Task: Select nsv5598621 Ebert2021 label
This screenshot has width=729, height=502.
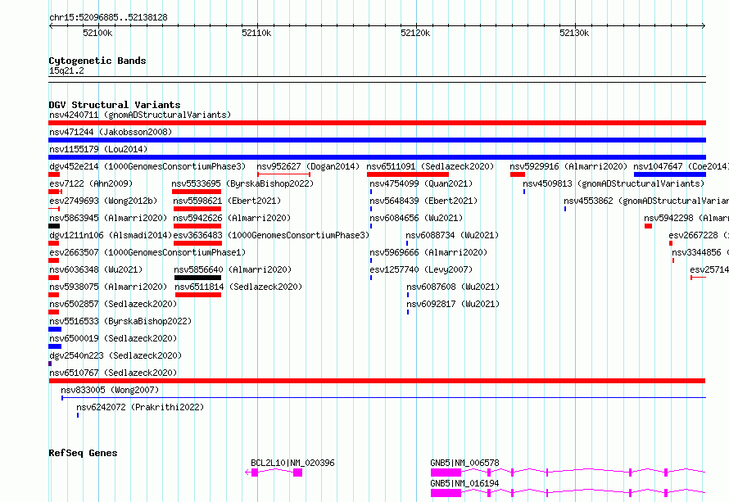Action: (228, 201)
